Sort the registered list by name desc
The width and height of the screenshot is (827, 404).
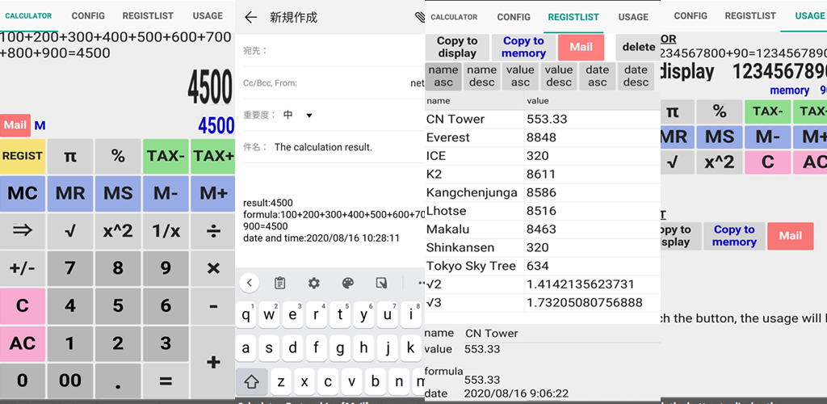(x=481, y=76)
